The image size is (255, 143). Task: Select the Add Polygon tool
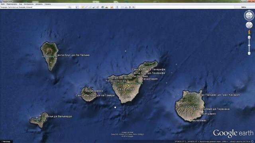pyautogui.click(x=86, y=7)
